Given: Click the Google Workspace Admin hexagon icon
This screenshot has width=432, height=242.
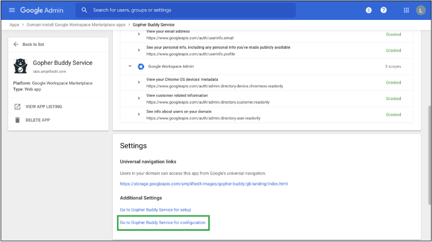Looking at the screenshot, I should click(x=141, y=66).
